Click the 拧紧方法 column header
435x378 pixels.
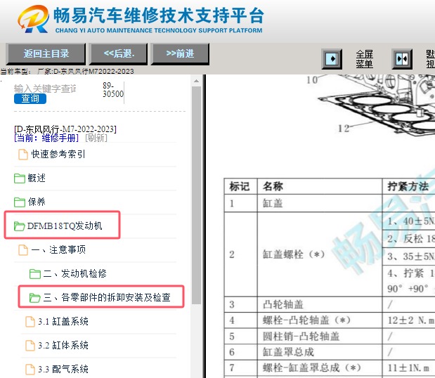point(408,186)
